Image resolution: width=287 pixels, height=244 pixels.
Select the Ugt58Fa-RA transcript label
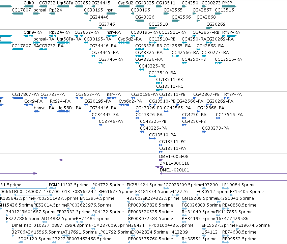(69, 39)
